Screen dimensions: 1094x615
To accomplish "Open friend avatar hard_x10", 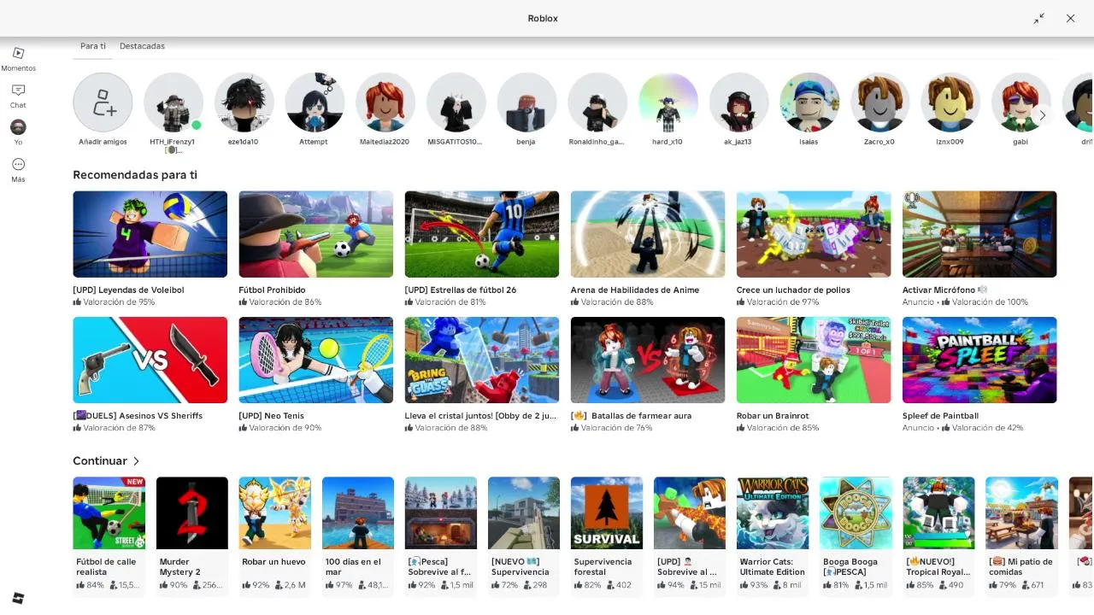I will pos(668,102).
